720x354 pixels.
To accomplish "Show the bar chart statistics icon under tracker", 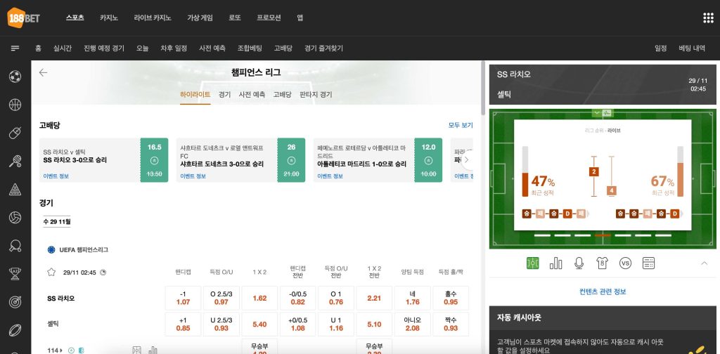I will click(x=555, y=263).
